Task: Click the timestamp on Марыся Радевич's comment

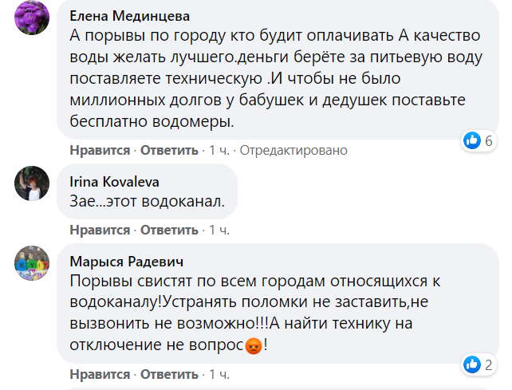Action: [219, 374]
